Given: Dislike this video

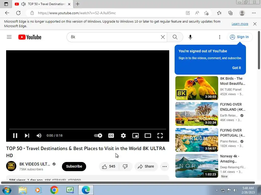Looking at the screenshot, I should pyautogui.click(x=125, y=166).
